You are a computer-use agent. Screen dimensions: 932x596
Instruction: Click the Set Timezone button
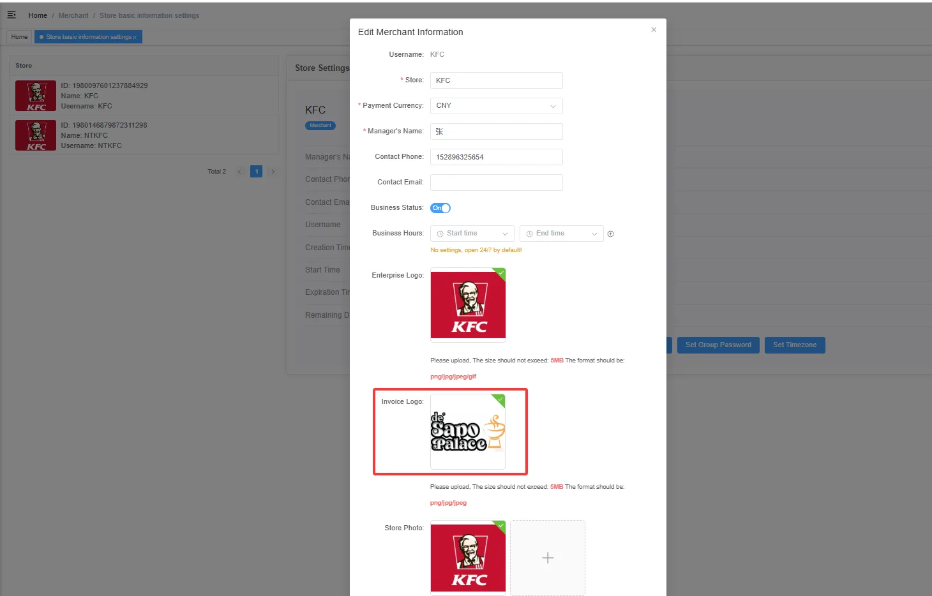click(795, 345)
